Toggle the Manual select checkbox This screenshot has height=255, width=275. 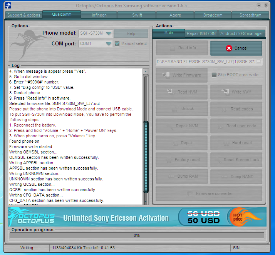click(x=117, y=43)
